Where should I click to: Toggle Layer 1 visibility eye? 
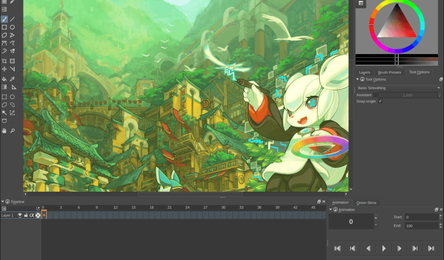click(x=21, y=215)
